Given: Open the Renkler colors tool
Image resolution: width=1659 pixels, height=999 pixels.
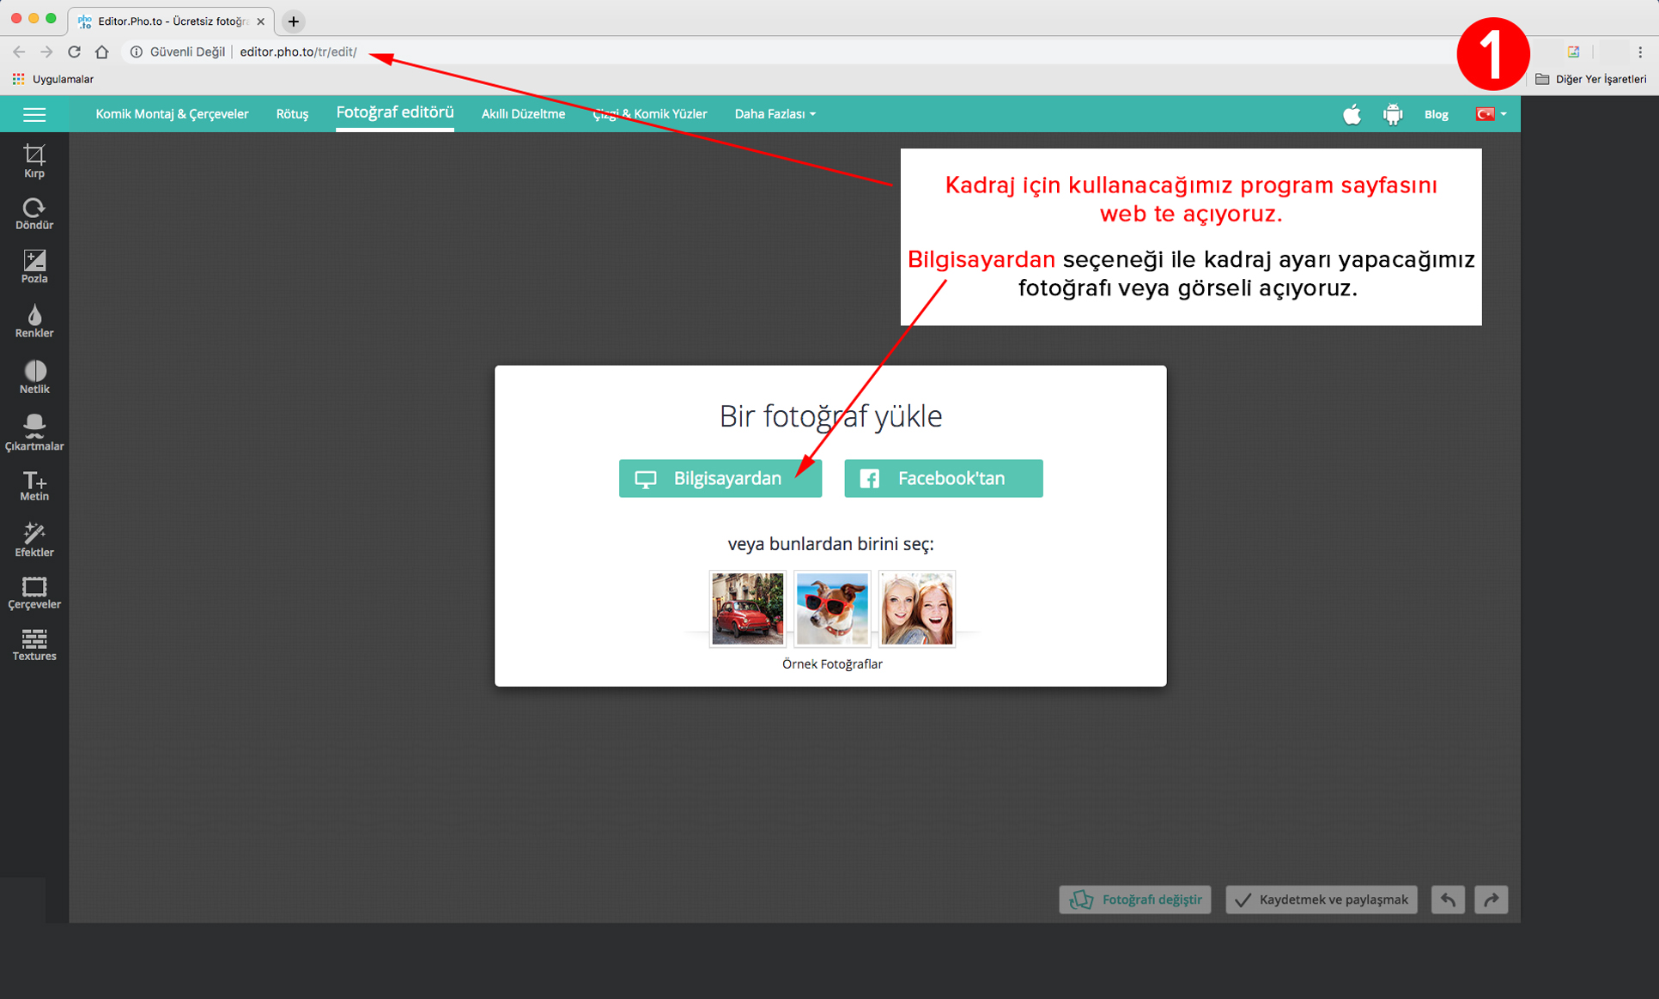Looking at the screenshot, I should click(34, 321).
